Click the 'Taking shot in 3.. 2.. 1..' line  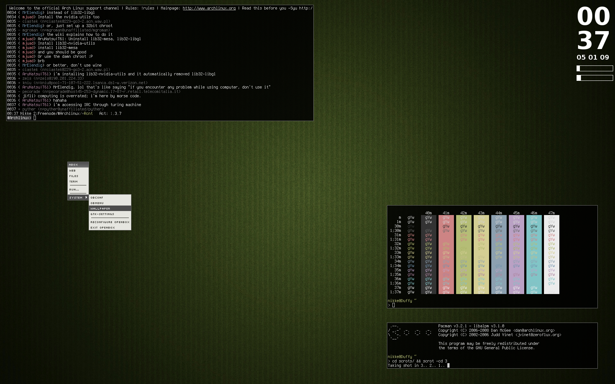tap(416, 365)
